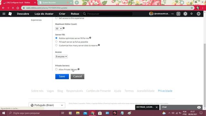Open the Privacidade footer link

pyautogui.click(x=165, y=91)
